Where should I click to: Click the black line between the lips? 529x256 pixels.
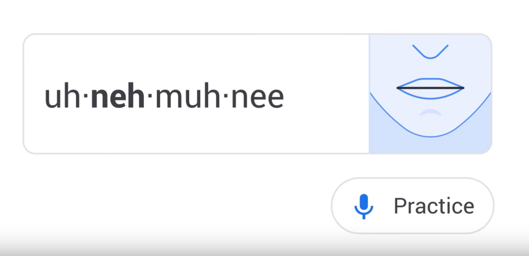point(430,88)
